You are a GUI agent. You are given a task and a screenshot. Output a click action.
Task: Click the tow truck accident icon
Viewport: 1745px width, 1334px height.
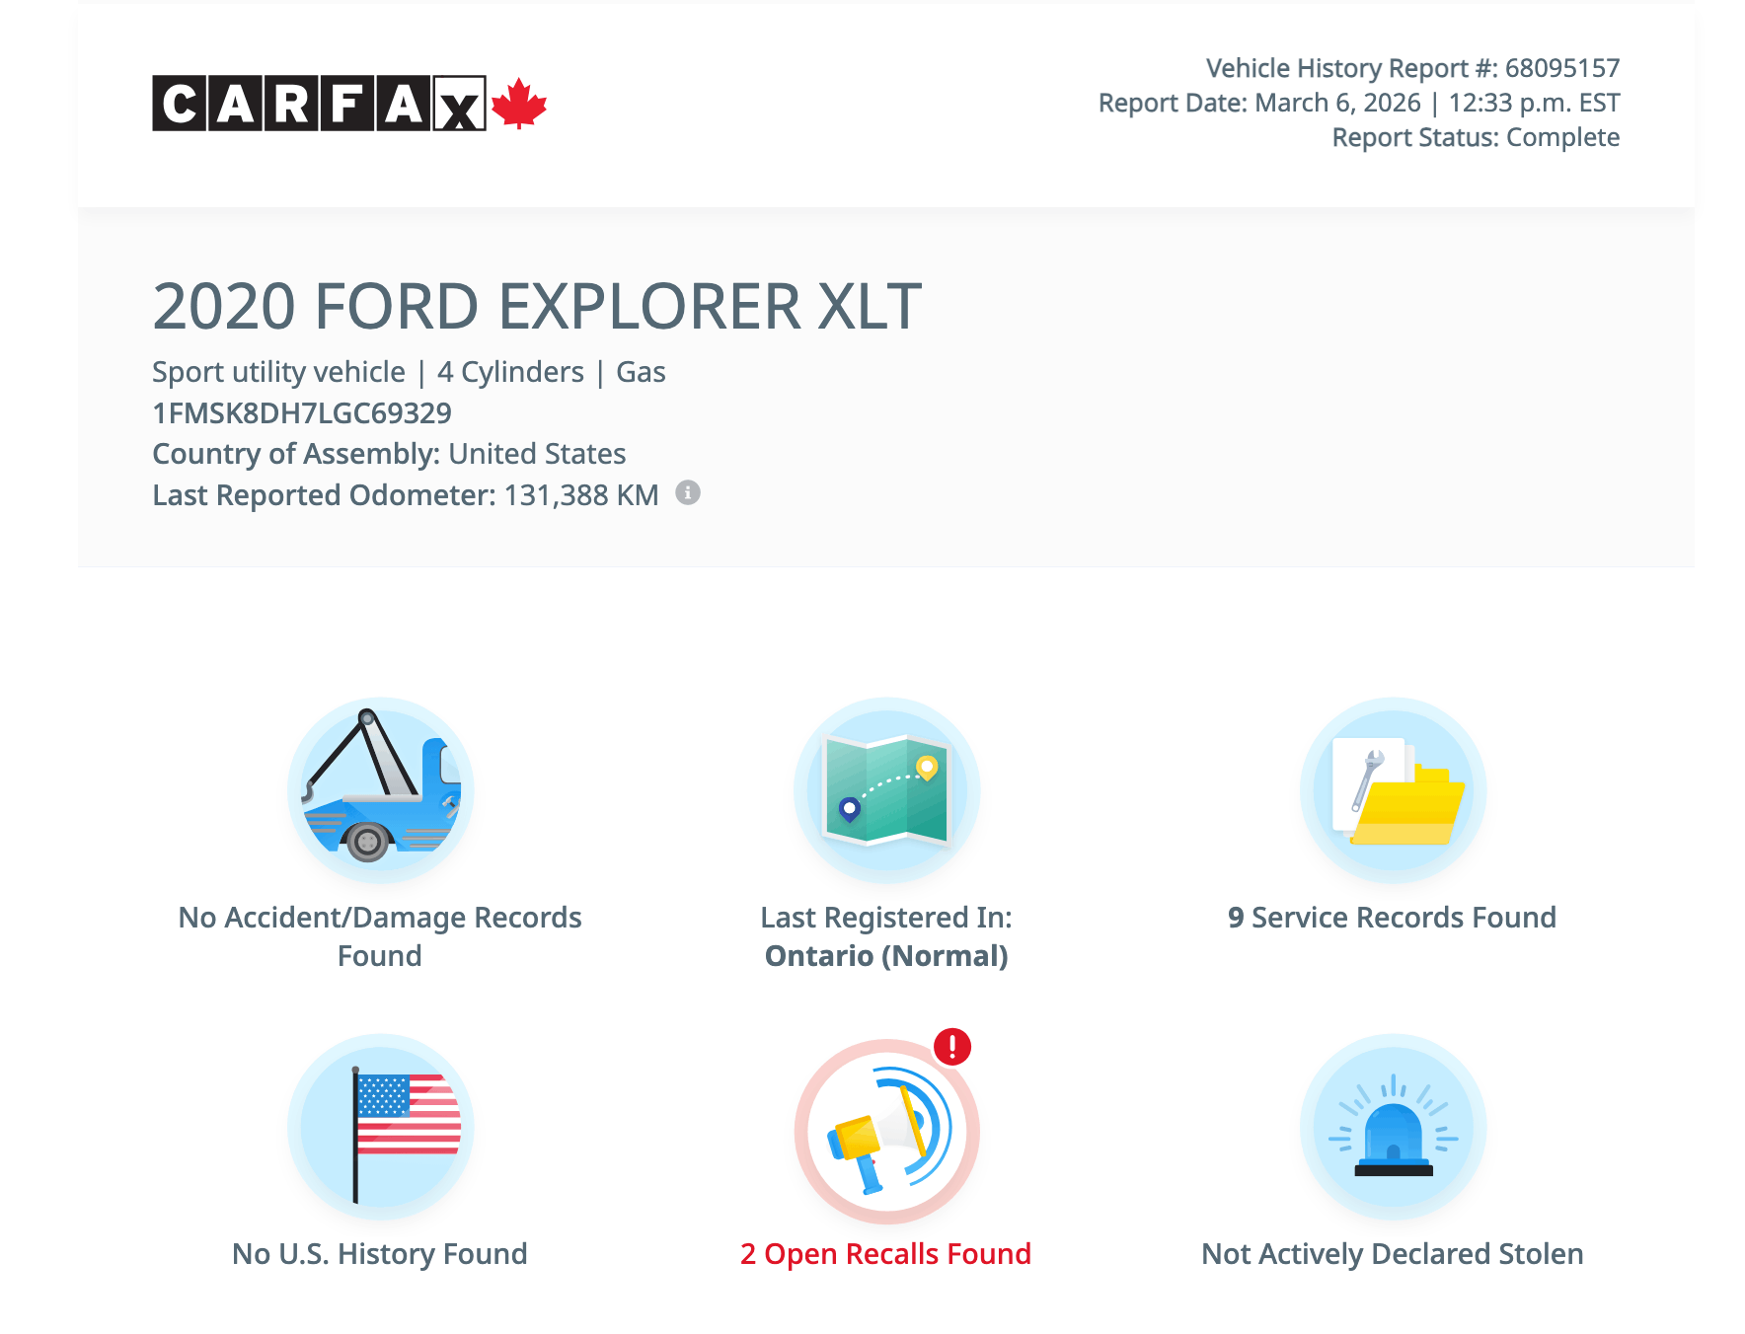click(380, 790)
